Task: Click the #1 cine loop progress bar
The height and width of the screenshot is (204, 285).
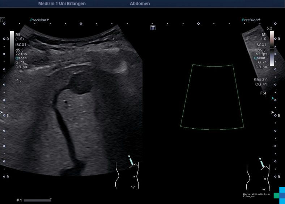Action: coord(38,200)
